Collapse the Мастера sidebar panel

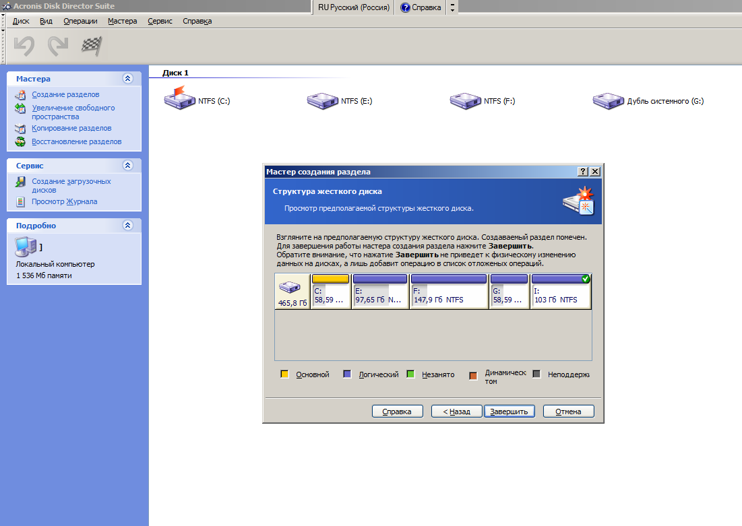tap(127, 79)
